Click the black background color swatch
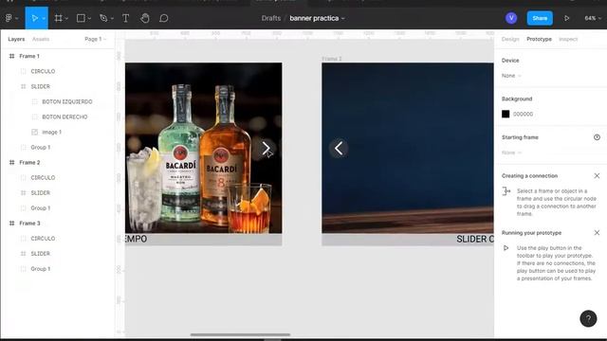The width and height of the screenshot is (607, 341). 506,114
